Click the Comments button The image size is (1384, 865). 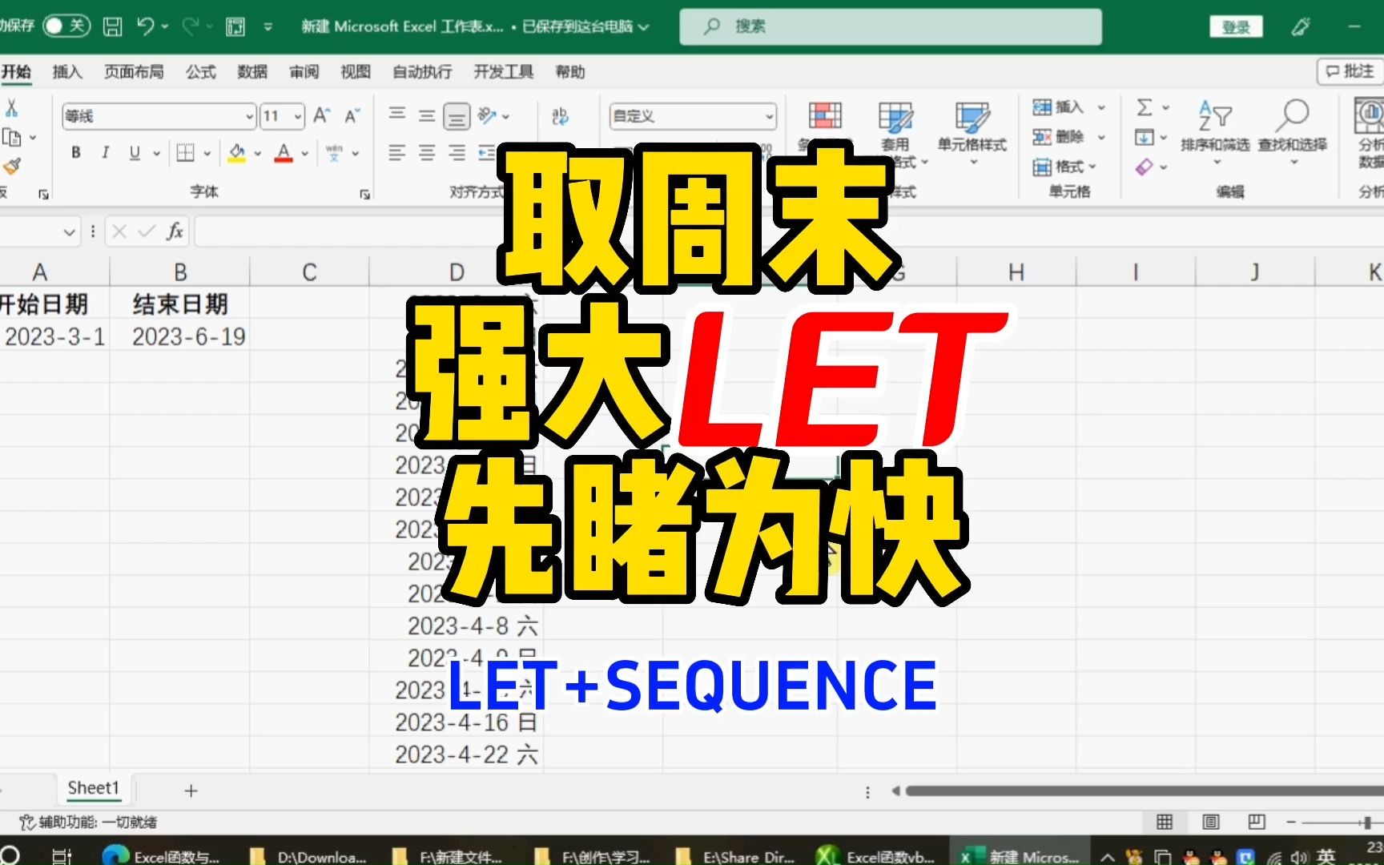1350,71
